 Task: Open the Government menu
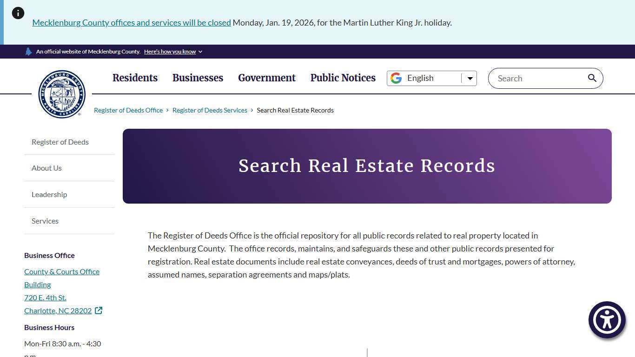[x=266, y=78]
